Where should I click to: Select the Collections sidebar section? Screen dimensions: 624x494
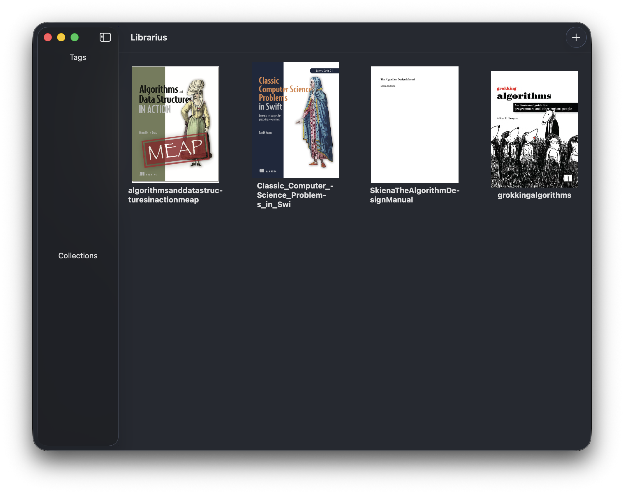(x=78, y=256)
